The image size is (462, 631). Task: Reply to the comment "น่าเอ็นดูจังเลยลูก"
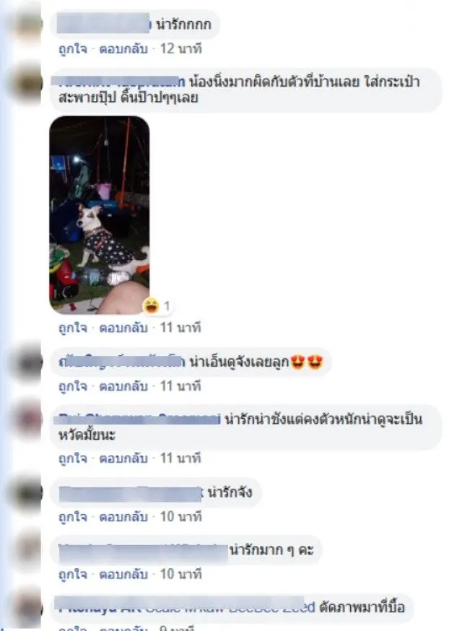[x=123, y=386]
